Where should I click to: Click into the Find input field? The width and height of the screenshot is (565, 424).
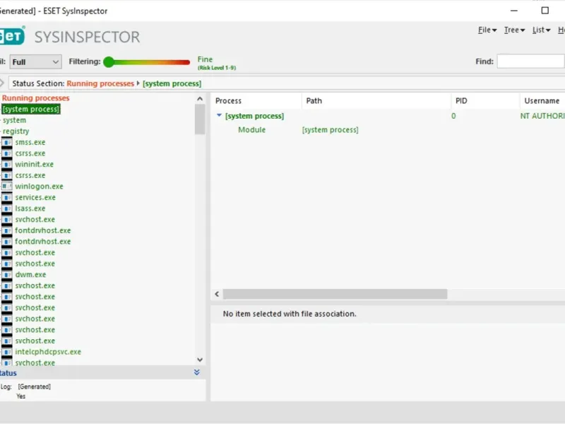[x=530, y=61]
